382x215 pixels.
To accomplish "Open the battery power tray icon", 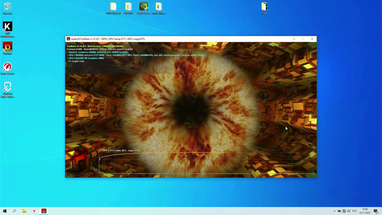I will point(339,211).
